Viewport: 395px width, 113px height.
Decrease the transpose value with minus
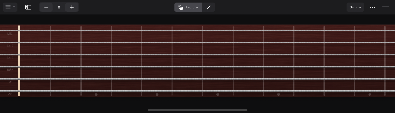point(46,7)
